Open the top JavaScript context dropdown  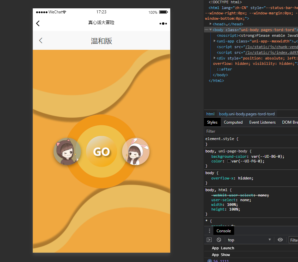[249, 240]
